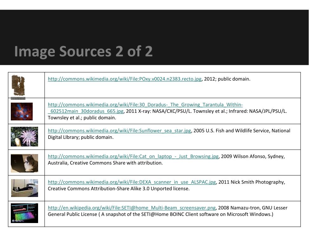This screenshot has width=325, height=244.
Task: Click '2009 Wilson Afonso, Sydney,' text
Action: (x=253, y=156)
